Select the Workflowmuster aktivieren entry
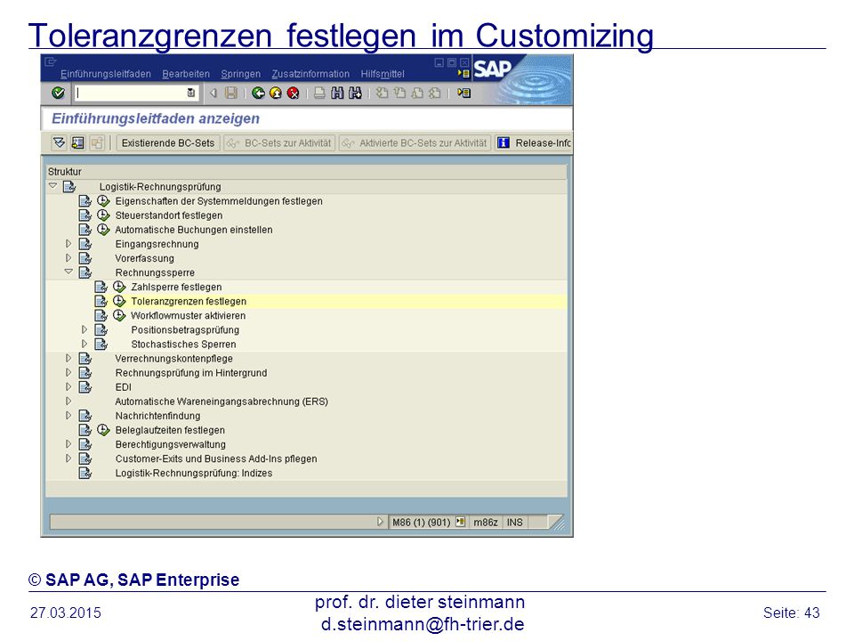The height and width of the screenshot is (641, 854). 188,315
